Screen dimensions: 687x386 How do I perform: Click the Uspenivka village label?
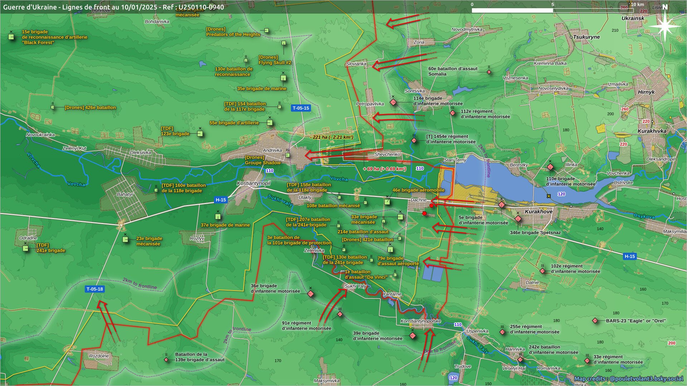click(477, 331)
